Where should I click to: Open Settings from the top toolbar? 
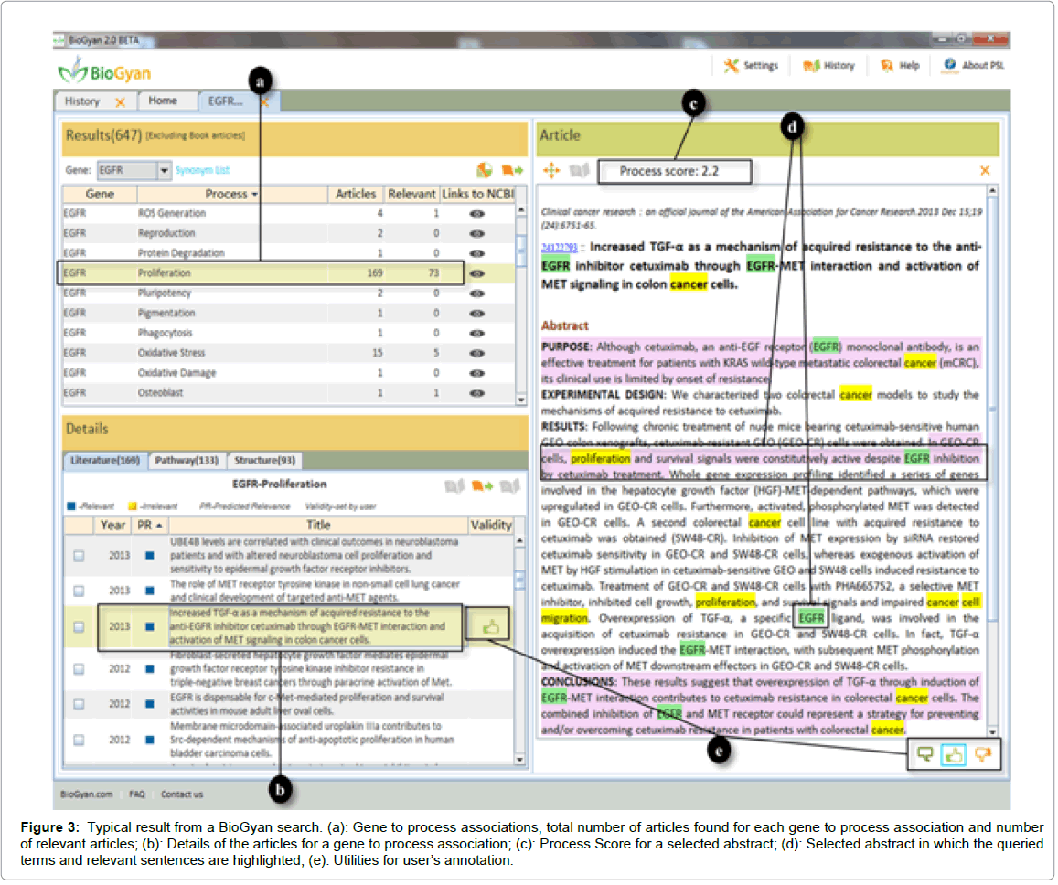pyautogui.click(x=752, y=66)
